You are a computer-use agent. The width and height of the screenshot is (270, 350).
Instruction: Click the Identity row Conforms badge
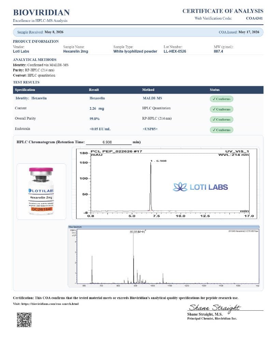click(222, 99)
